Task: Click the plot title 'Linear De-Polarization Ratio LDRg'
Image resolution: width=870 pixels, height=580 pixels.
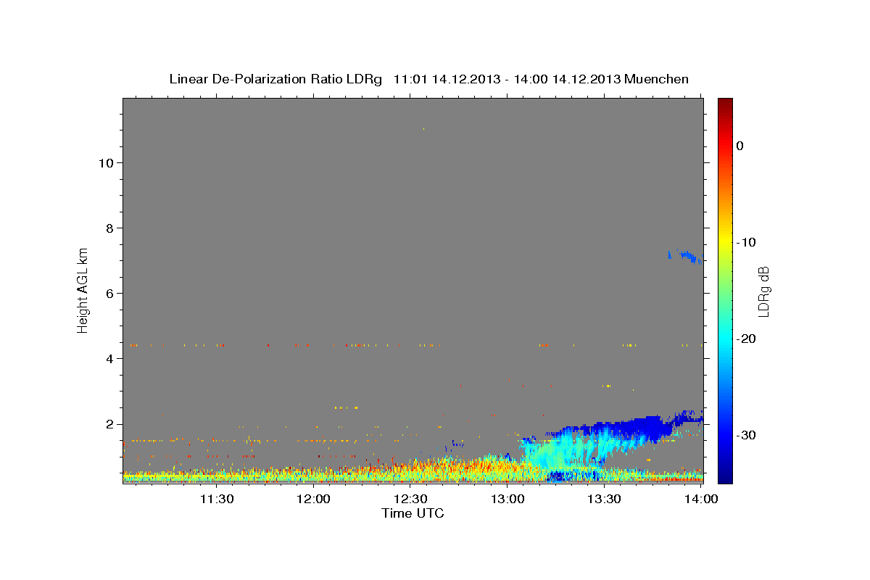Action: 275,79
